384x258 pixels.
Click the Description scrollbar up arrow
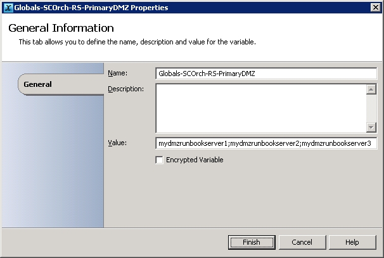tap(371, 89)
